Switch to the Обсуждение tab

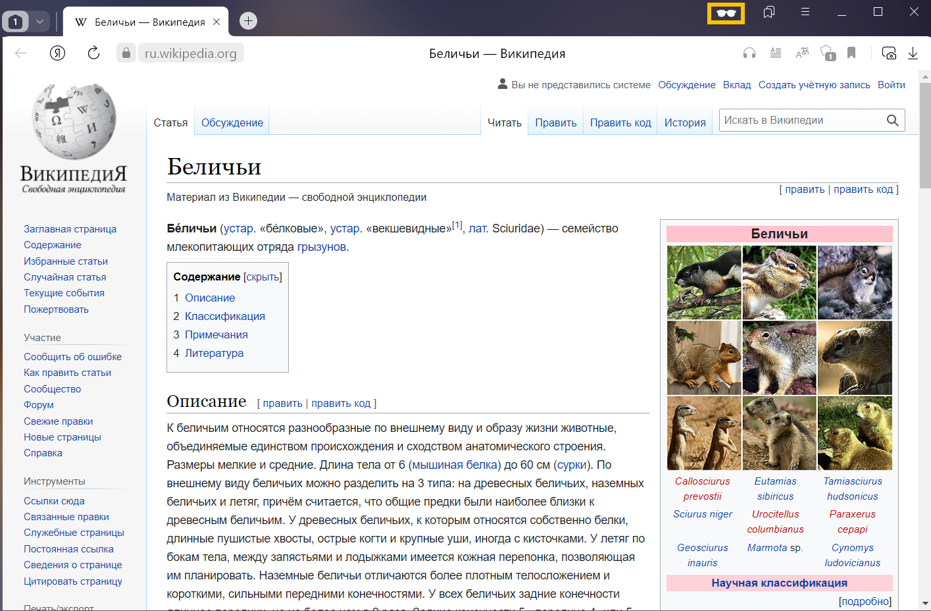[x=232, y=122]
